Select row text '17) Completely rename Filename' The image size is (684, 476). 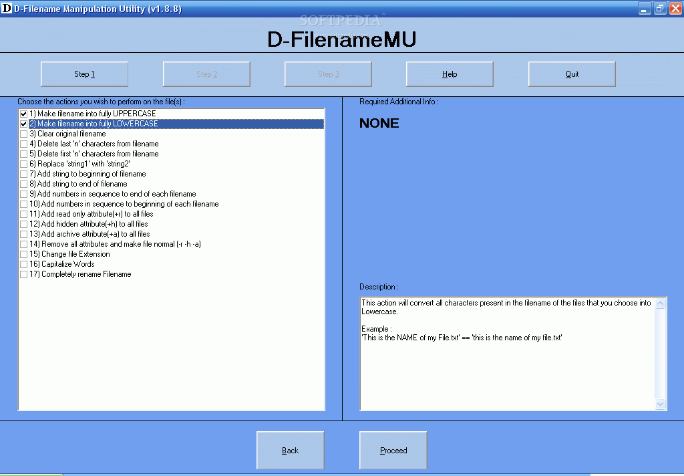[80, 274]
